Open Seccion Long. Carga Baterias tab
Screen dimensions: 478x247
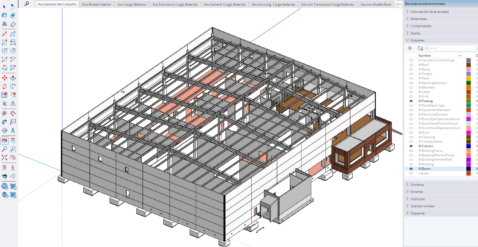(273, 4)
